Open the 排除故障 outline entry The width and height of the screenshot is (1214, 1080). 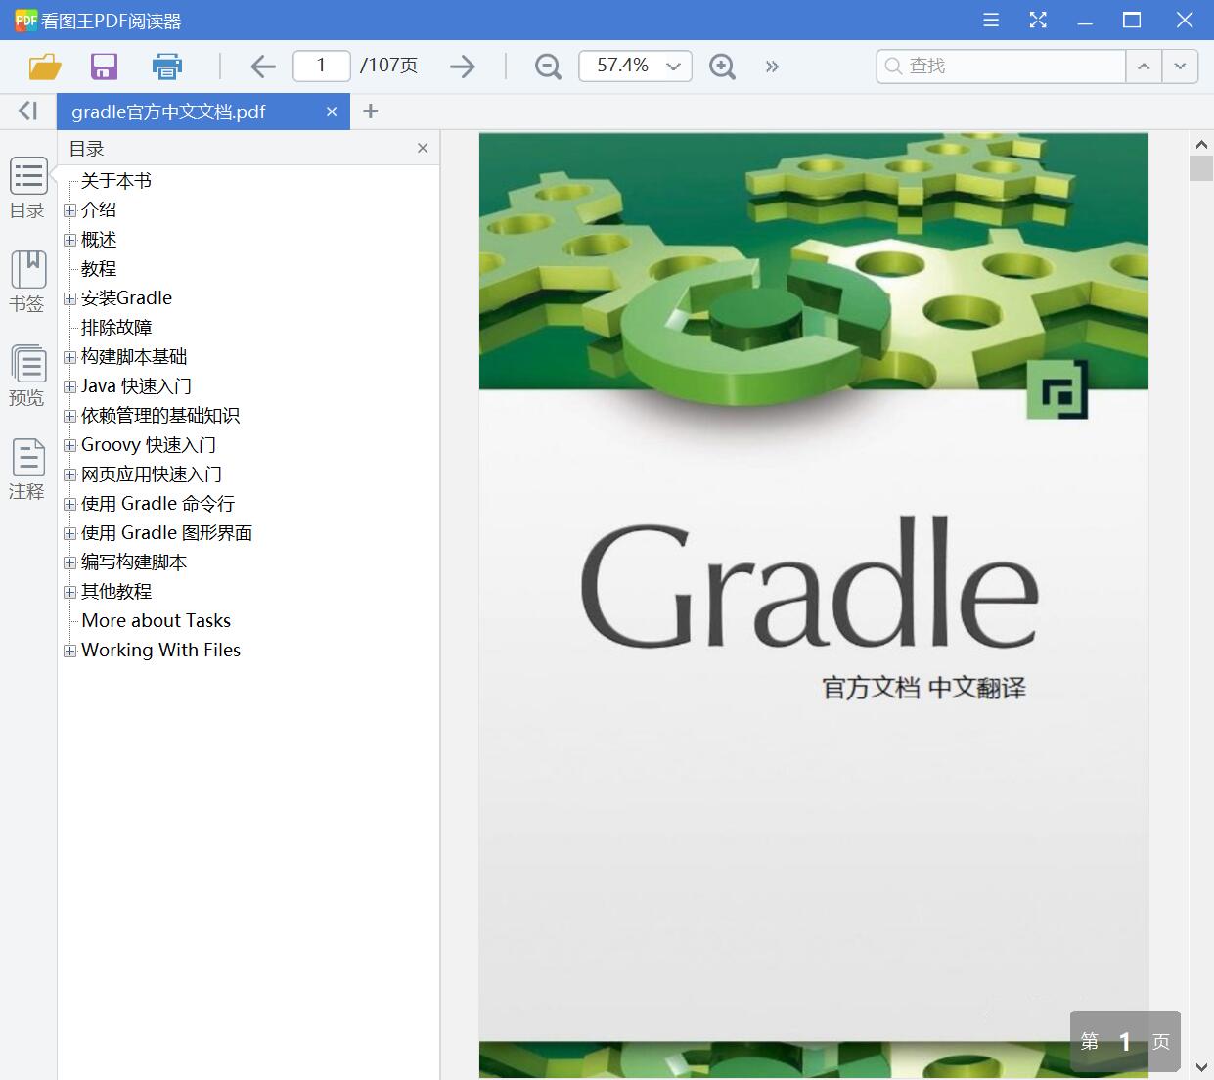tap(116, 328)
